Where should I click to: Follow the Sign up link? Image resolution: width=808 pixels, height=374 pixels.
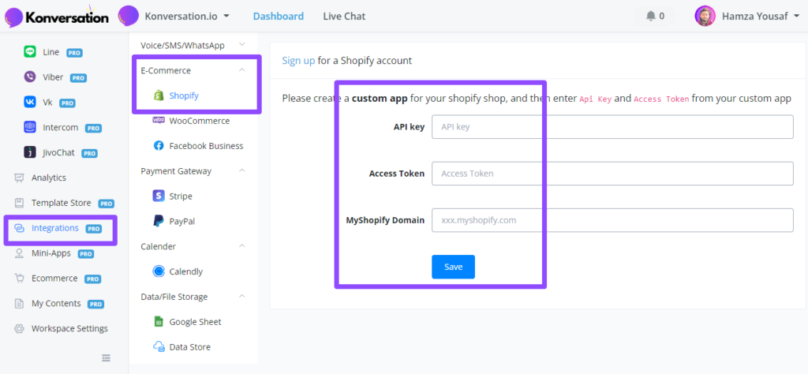tap(298, 60)
